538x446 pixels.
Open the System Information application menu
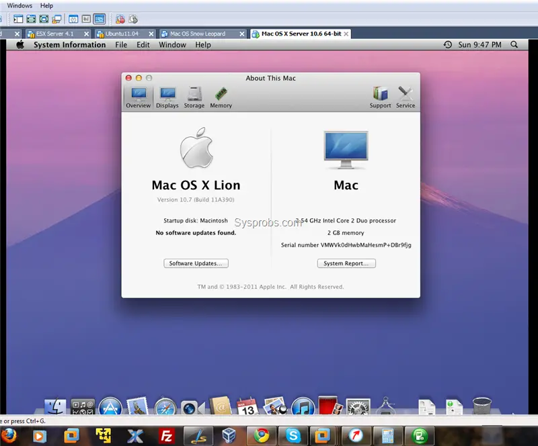tap(70, 45)
